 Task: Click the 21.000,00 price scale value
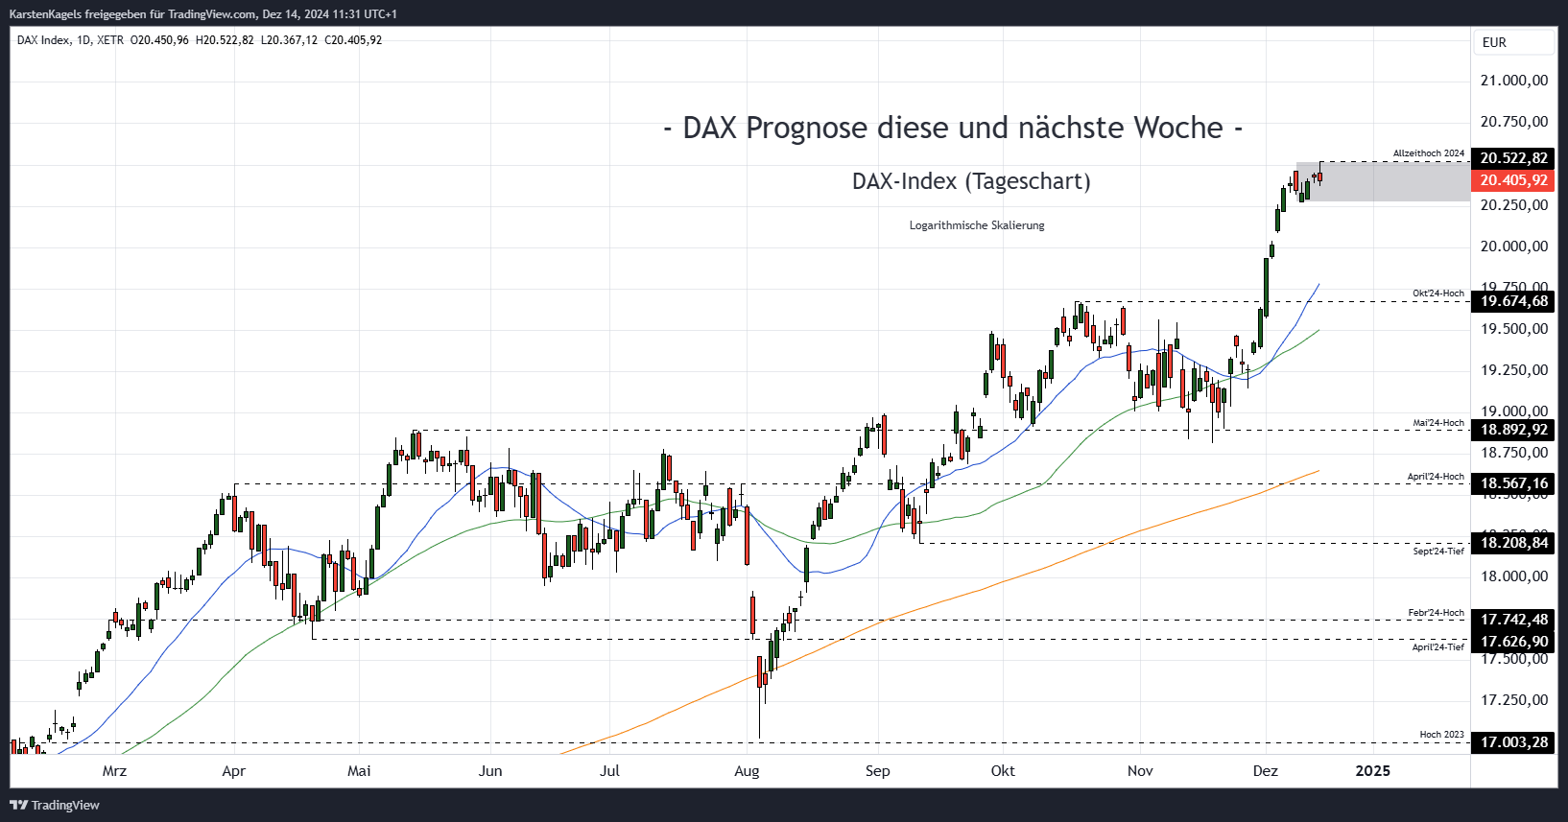tap(1514, 81)
